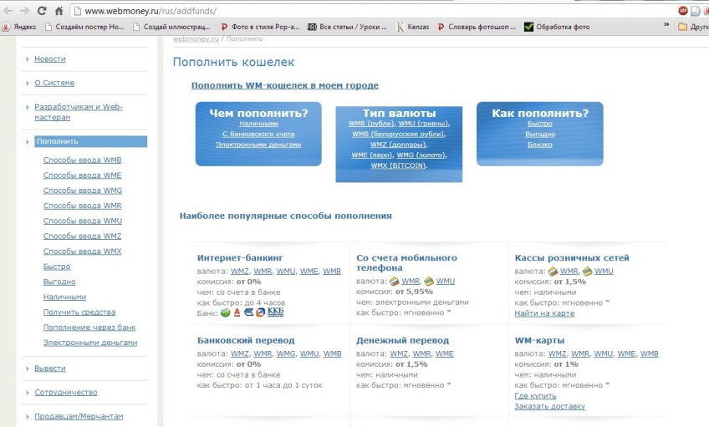Image resolution: width=709 pixels, height=427 pixels.
Task: Collapse the Пополнить sidebar arrow
Action: [x=28, y=141]
